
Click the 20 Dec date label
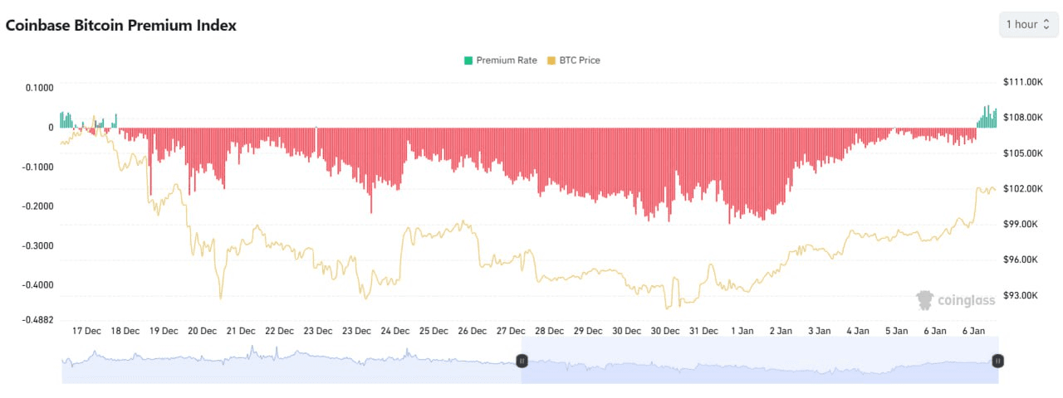[202, 331]
